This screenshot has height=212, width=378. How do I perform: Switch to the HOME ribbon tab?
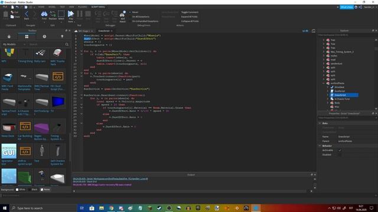tap(41, 7)
